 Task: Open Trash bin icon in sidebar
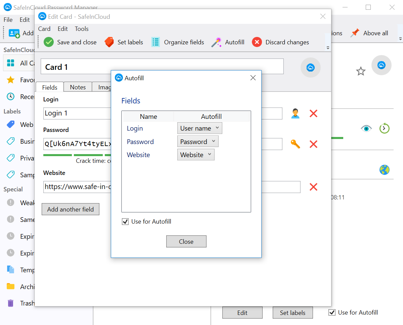[x=11, y=303]
